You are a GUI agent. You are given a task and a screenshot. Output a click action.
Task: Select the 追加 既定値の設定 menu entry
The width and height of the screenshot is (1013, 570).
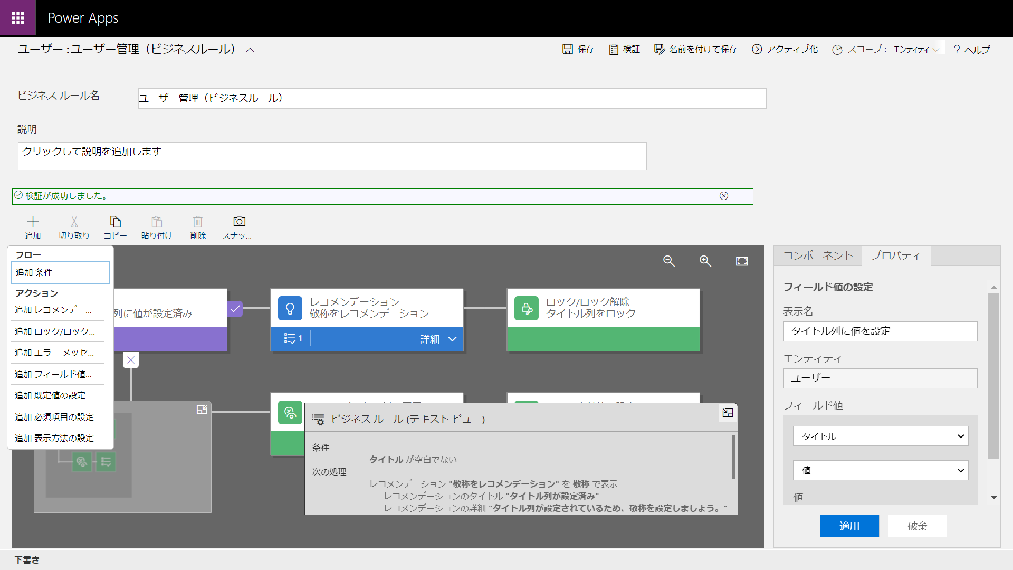50,395
